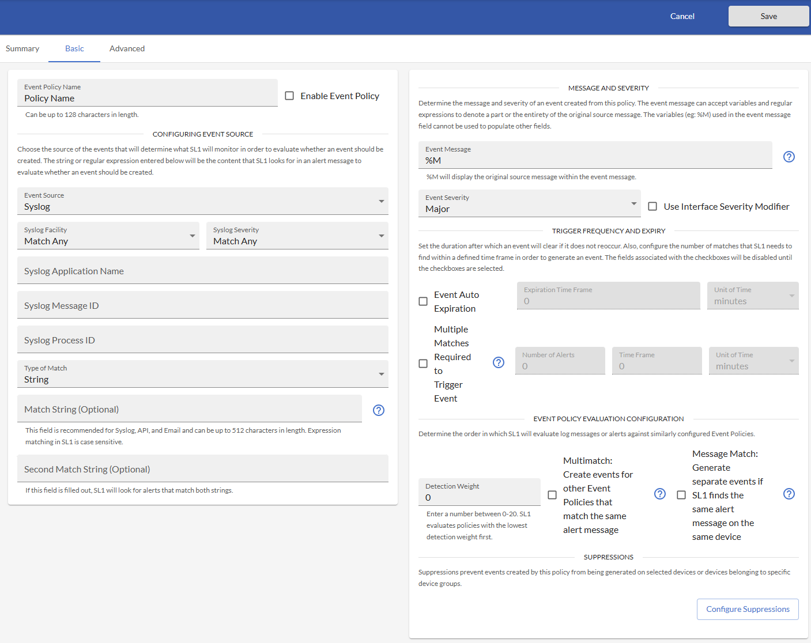811x643 pixels.
Task: Check Use Interface Severity Modifier
Action: tap(652, 206)
